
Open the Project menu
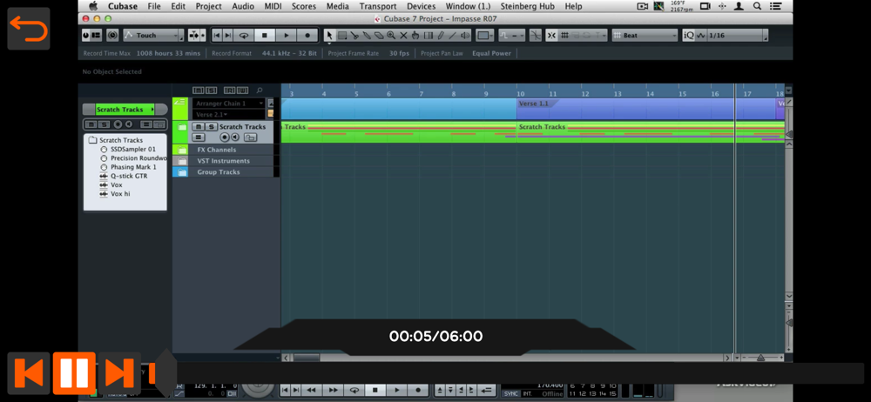(x=208, y=6)
